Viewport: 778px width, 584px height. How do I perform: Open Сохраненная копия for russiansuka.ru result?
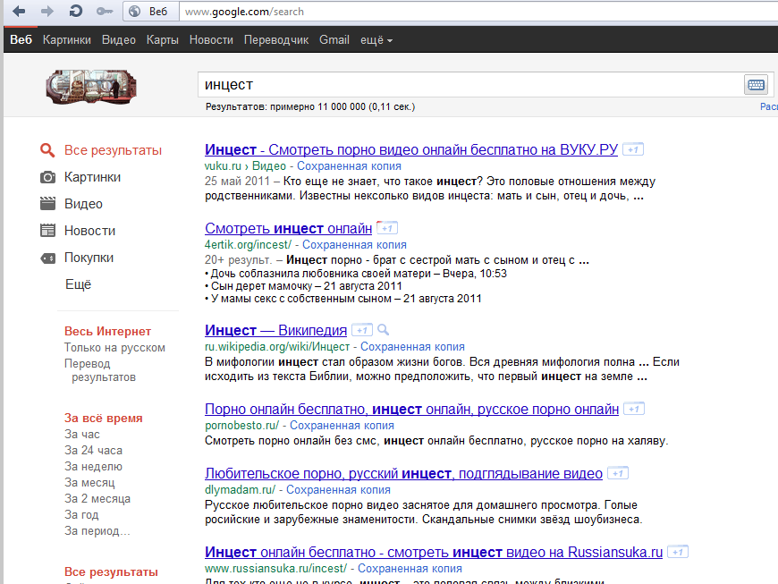click(410, 568)
